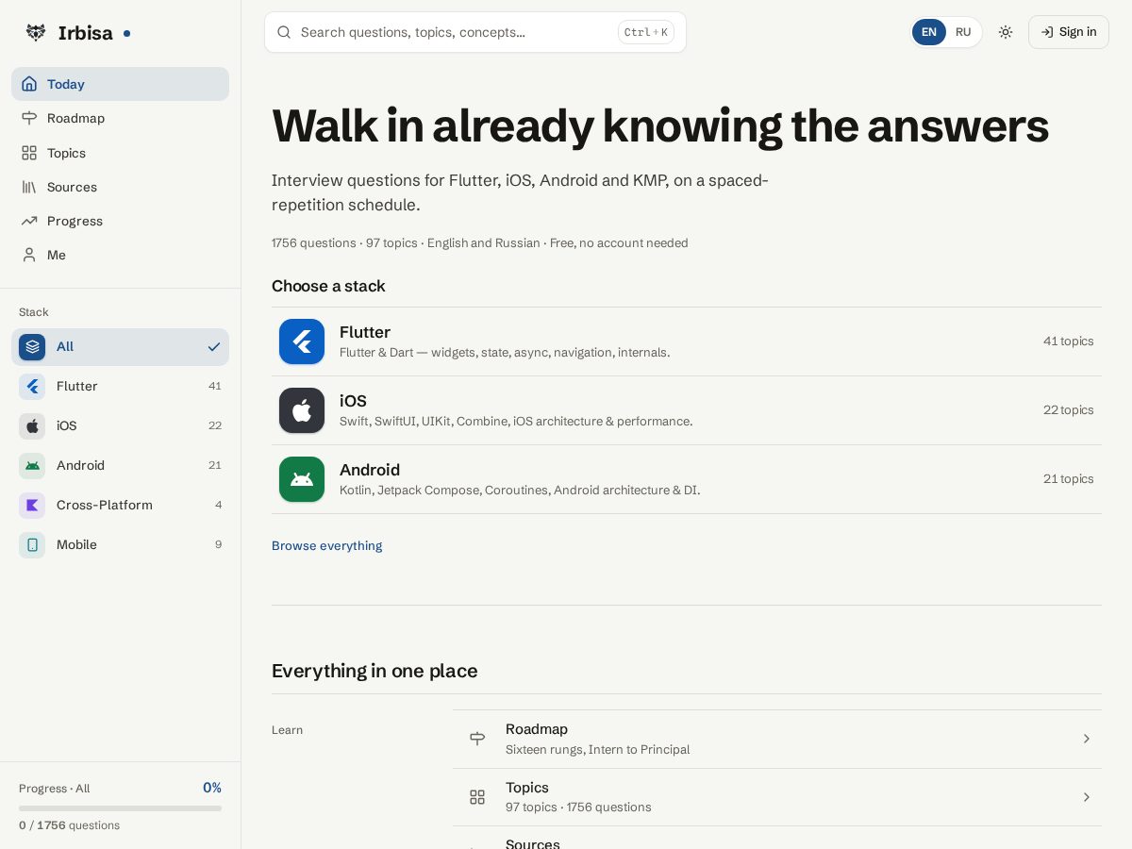The height and width of the screenshot is (849, 1132).
Task: Click the Progress trending arrow icon
Action: pos(29,221)
